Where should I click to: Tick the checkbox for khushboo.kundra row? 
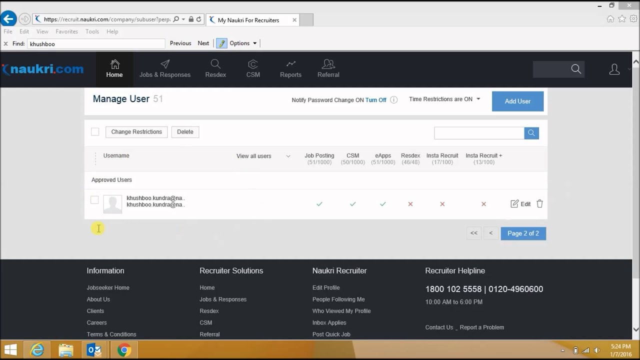tap(94, 200)
